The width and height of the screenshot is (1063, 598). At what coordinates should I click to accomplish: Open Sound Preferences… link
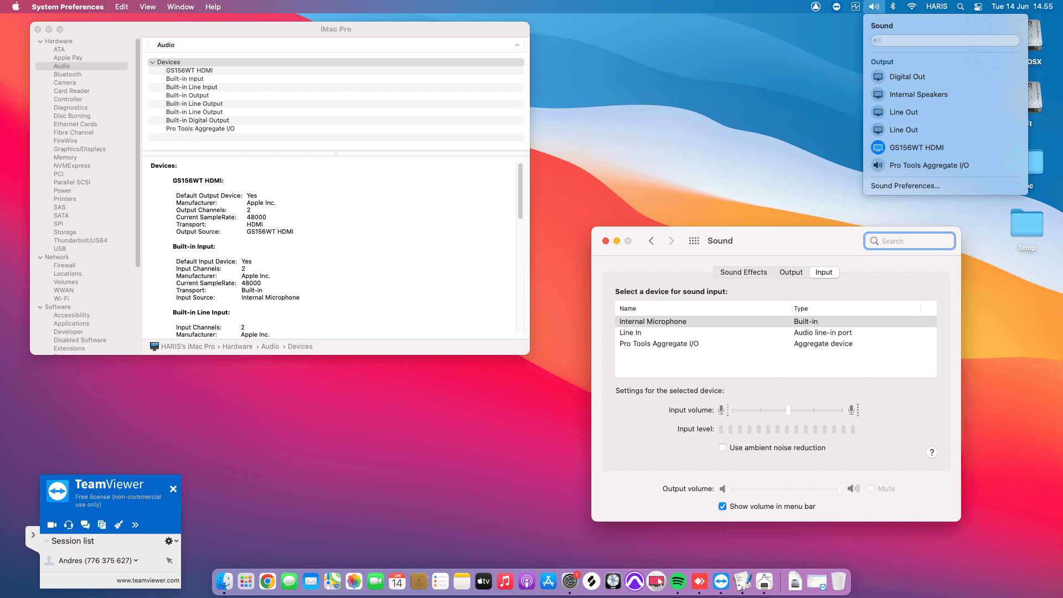pos(905,185)
